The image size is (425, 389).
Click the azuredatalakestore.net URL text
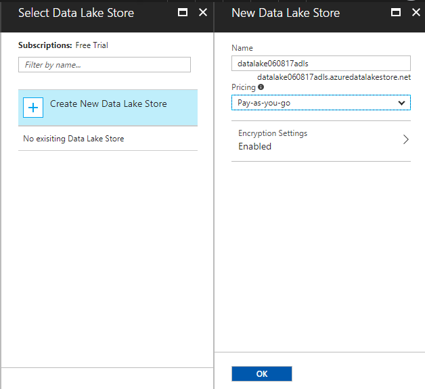point(334,77)
